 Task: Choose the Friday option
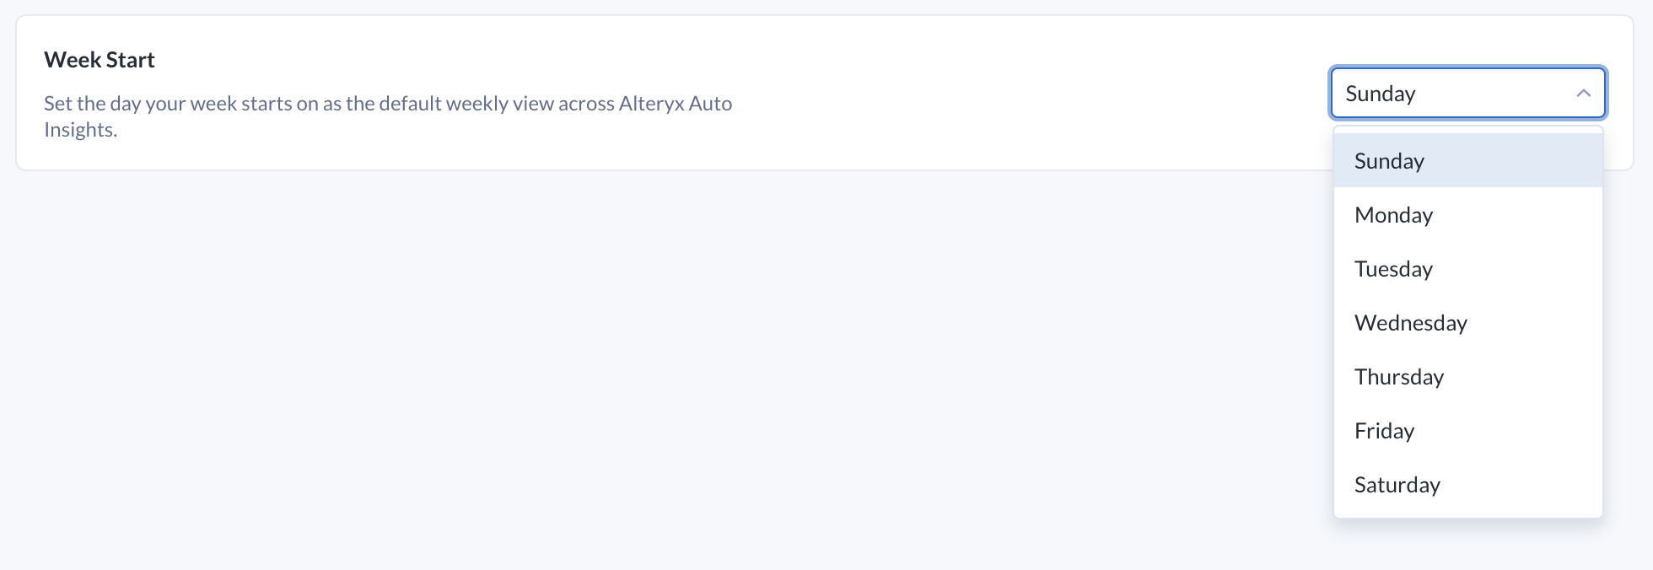click(1467, 431)
